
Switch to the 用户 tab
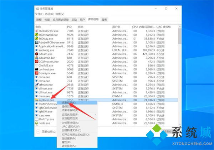coord(82,20)
